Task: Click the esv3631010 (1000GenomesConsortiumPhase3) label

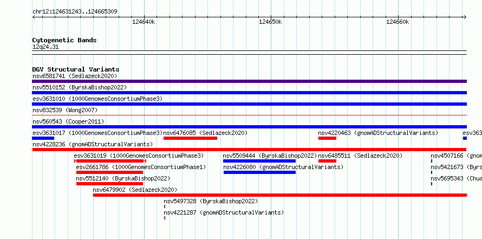Action: [x=97, y=99]
